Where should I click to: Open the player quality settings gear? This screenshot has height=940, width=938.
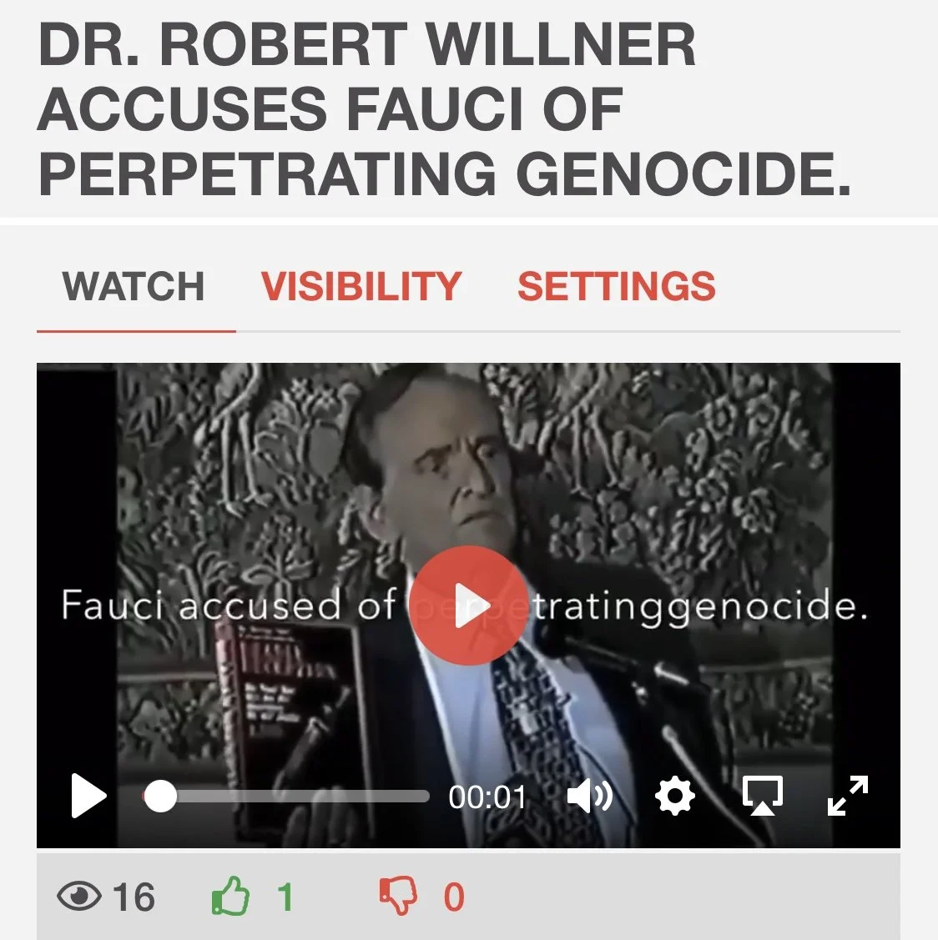click(x=675, y=796)
